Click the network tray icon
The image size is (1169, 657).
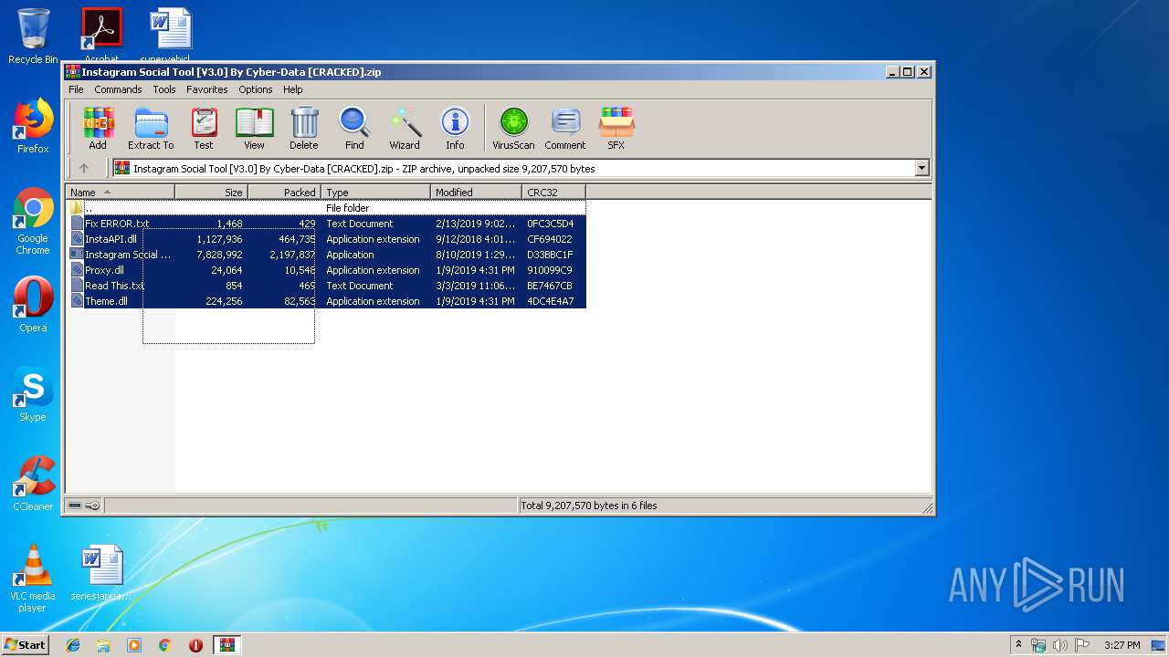coord(1038,645)
